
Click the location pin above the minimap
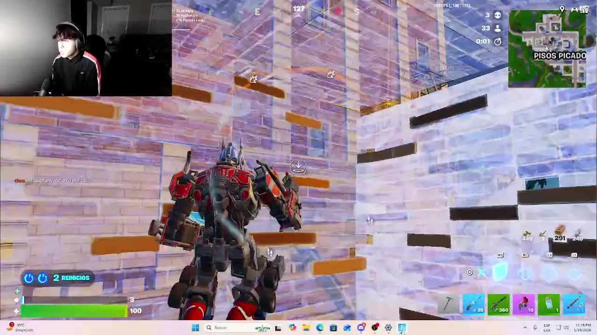562,9
